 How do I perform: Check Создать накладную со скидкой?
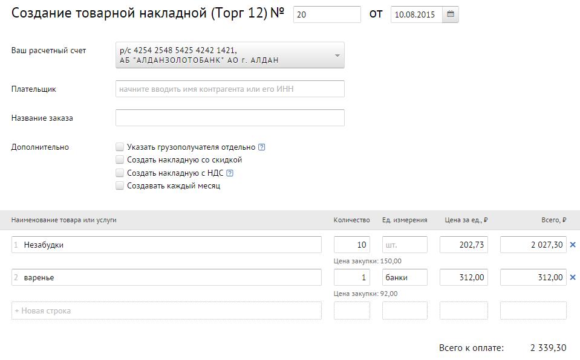click(120, 159)
